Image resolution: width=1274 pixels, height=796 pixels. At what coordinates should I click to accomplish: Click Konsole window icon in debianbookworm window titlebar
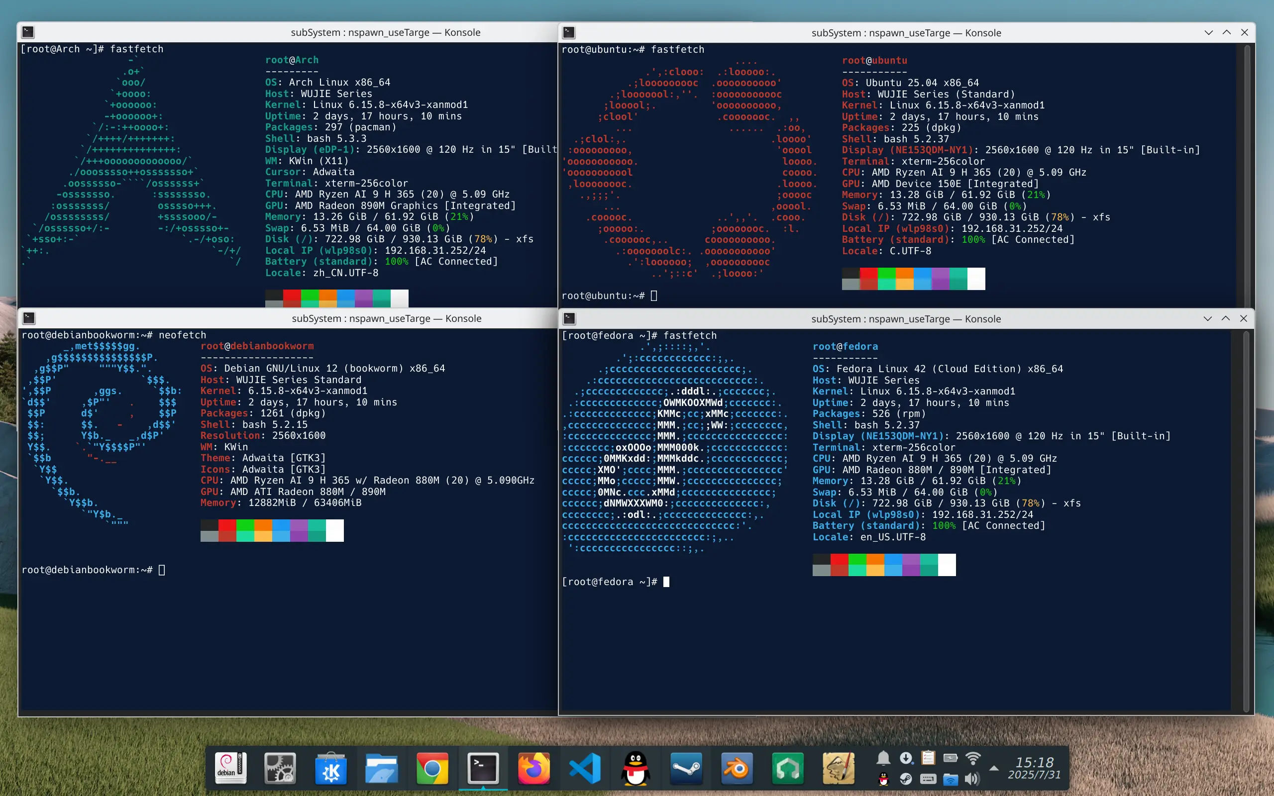click(x=29, y=318)
